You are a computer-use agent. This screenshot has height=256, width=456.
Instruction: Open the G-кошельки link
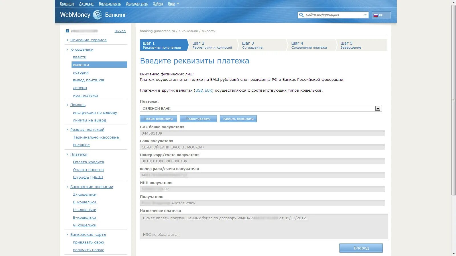(85, 225)
